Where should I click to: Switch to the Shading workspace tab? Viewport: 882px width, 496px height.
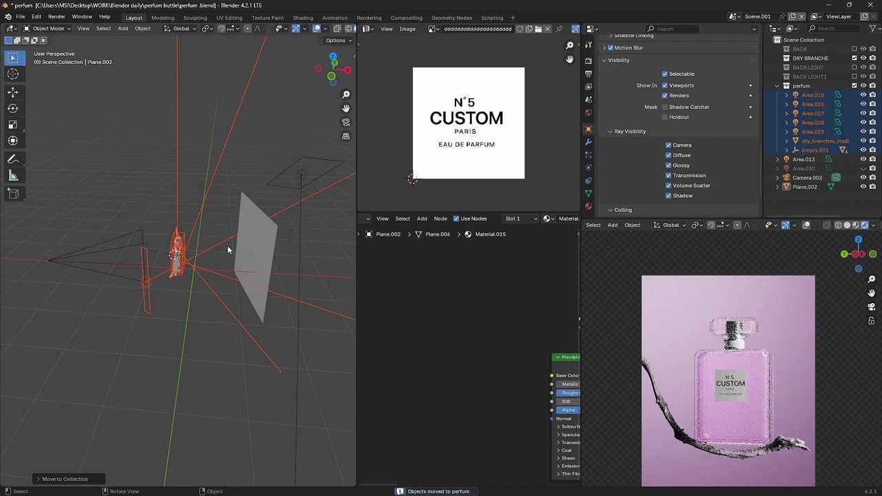pyautogui.click(x=302, y=18)
